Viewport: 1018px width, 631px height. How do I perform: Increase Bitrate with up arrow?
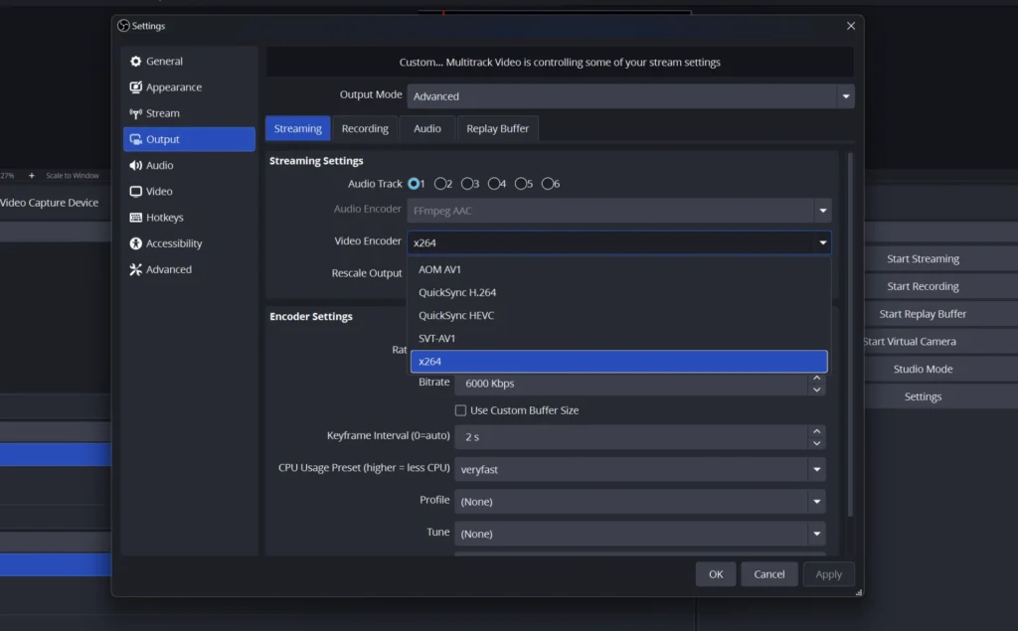pyautogui.click(x=817, y=378)
